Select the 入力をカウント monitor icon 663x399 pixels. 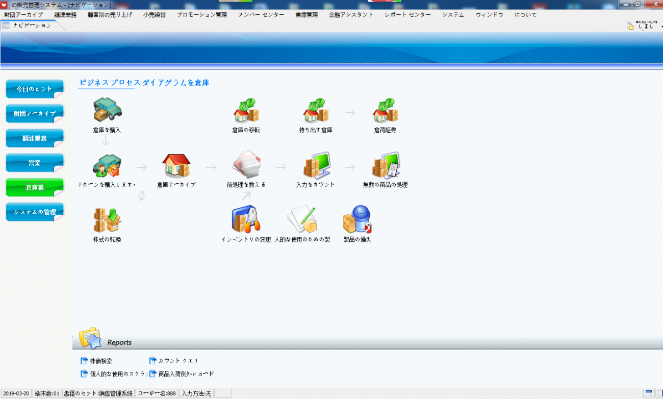pos(317,165)
